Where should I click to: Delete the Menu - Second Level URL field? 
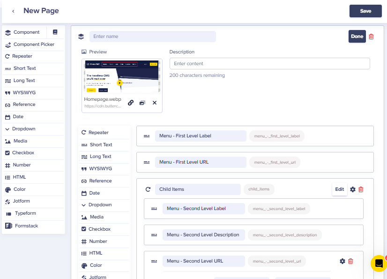tap(350, 261)
